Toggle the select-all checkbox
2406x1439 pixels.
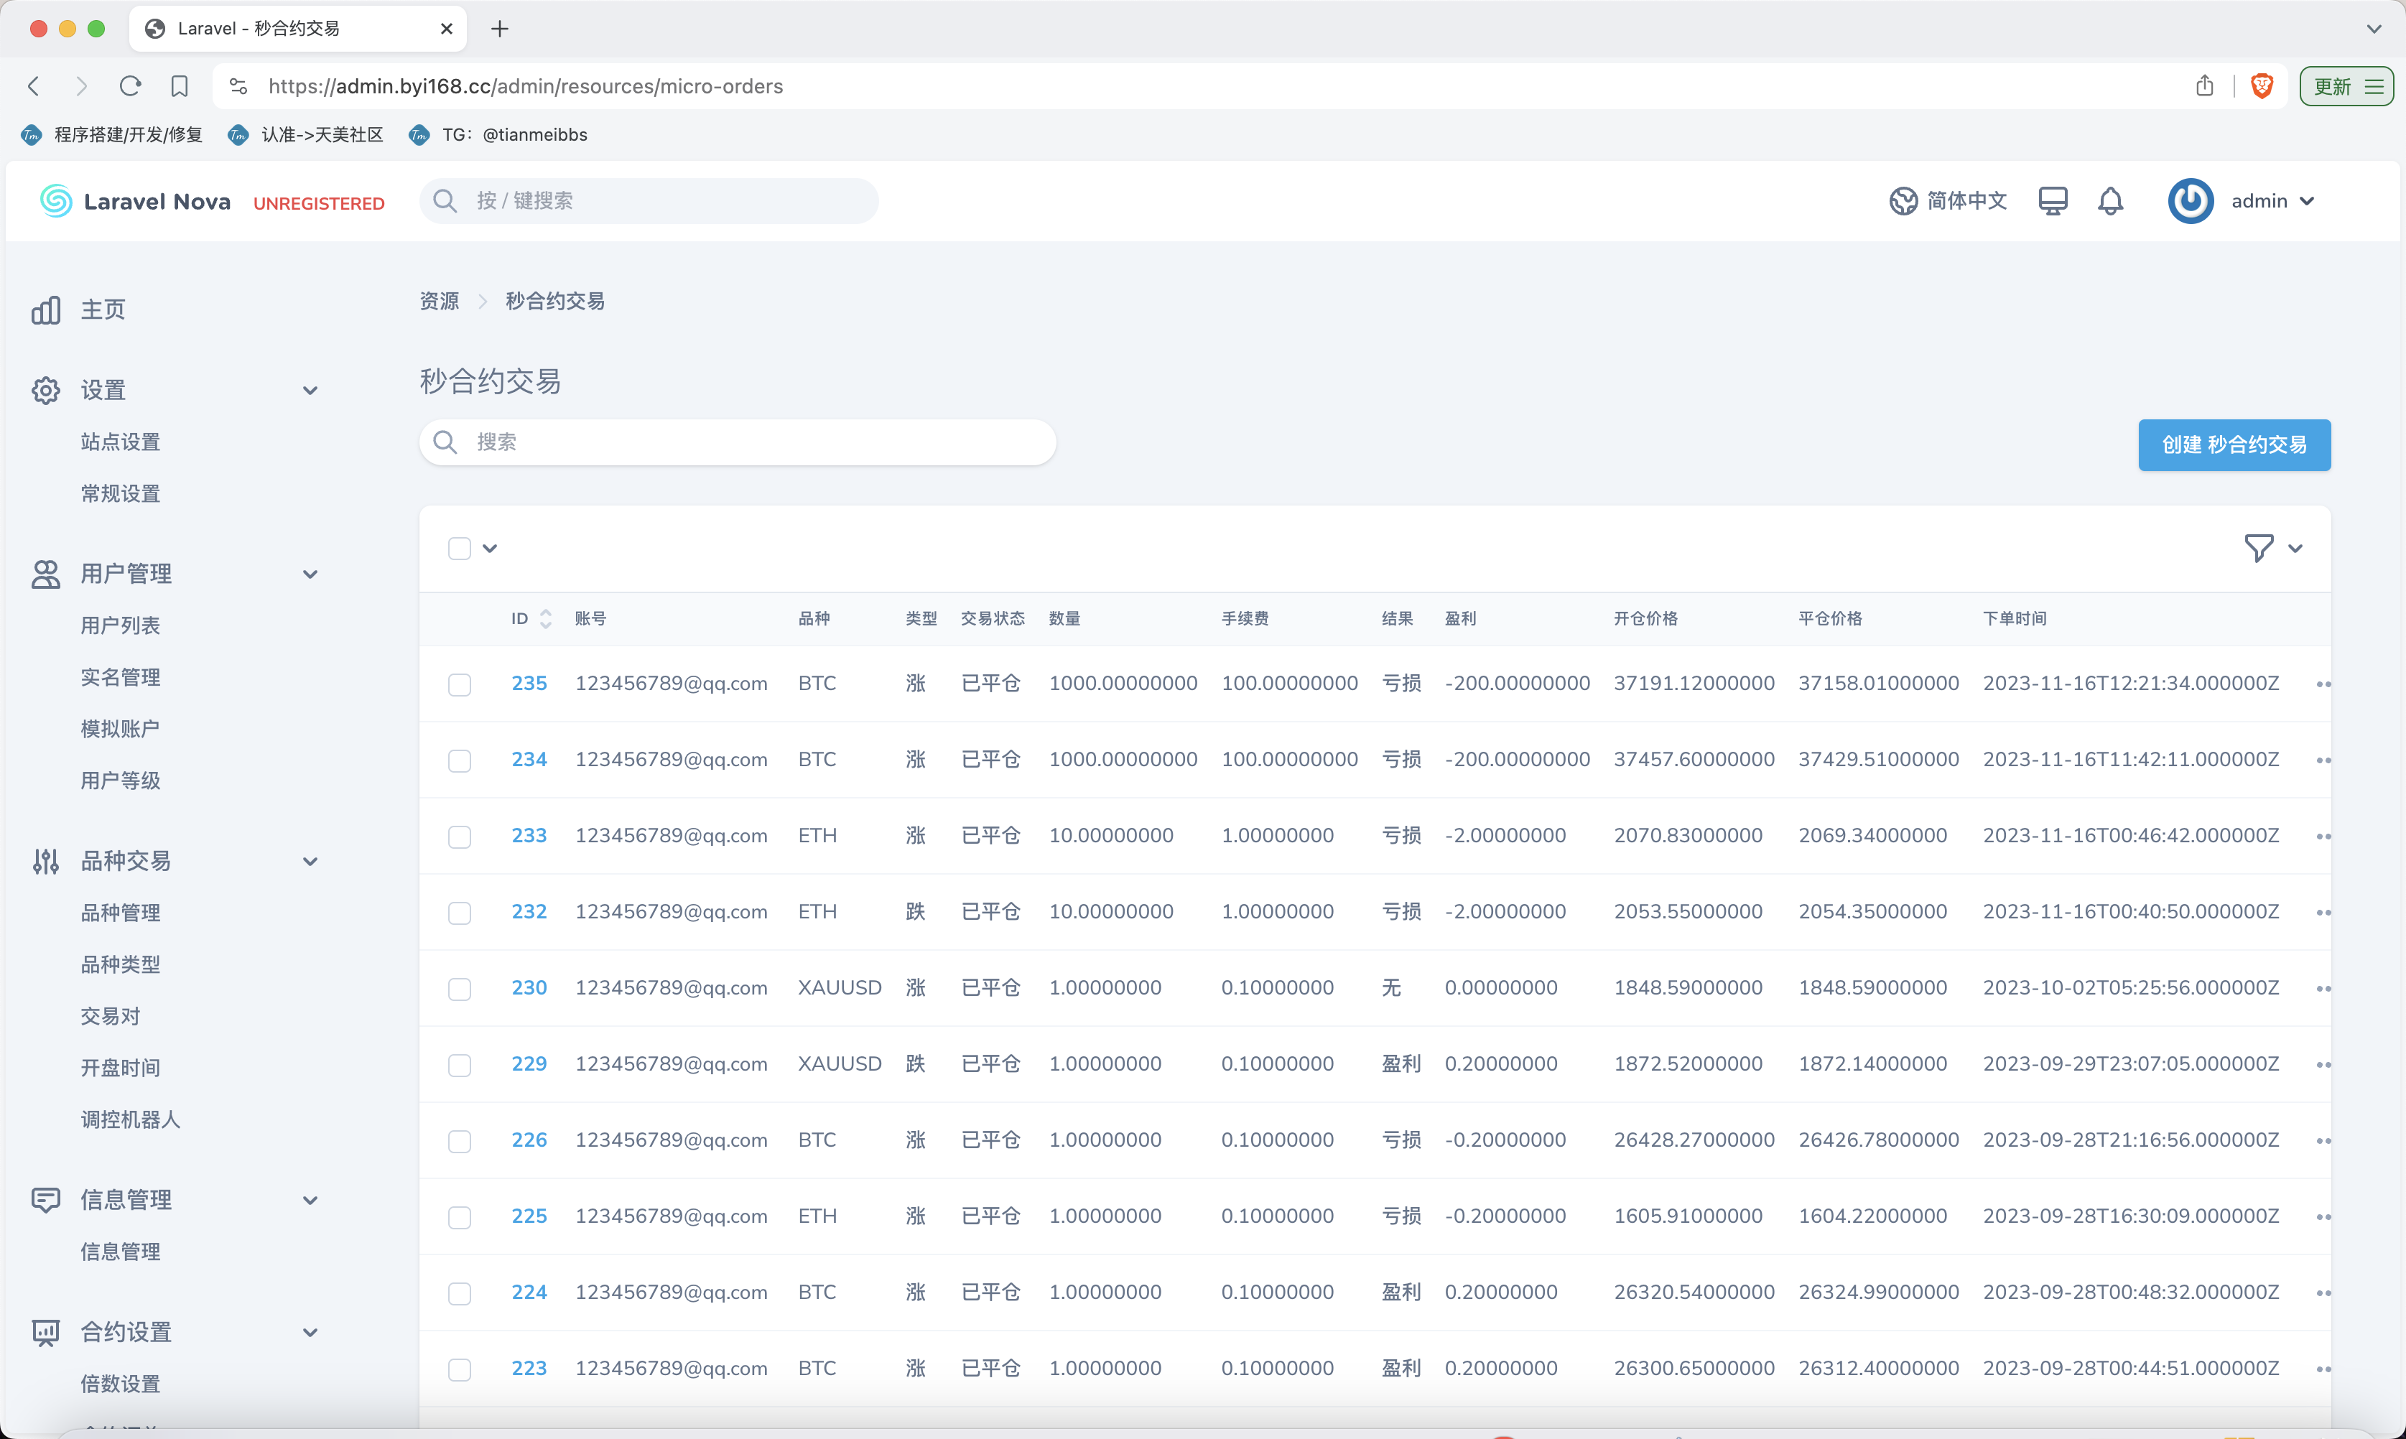tap(460, 549)
